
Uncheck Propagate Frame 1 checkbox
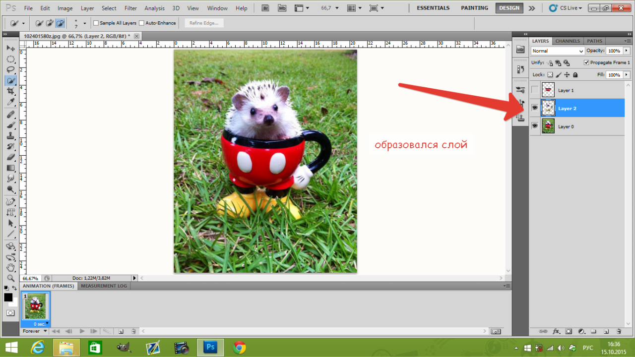click(x=586, y=62)
